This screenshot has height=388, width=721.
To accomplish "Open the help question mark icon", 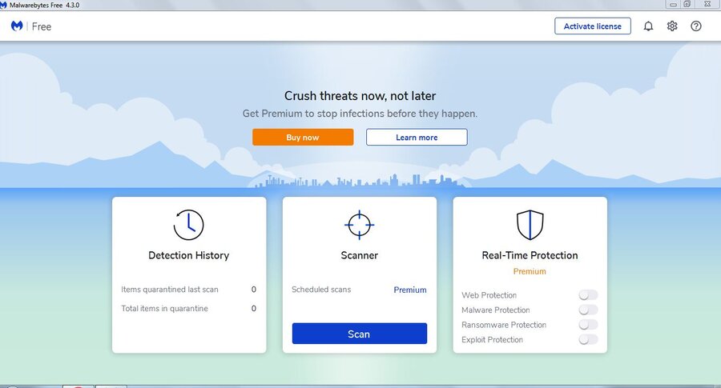I will (x=695, y=26).
